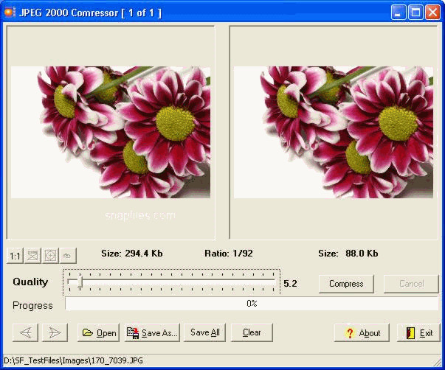Viewport: 445px width, 370px height.
Task: Click the disabled Cancel button
Action: (411, 284)
